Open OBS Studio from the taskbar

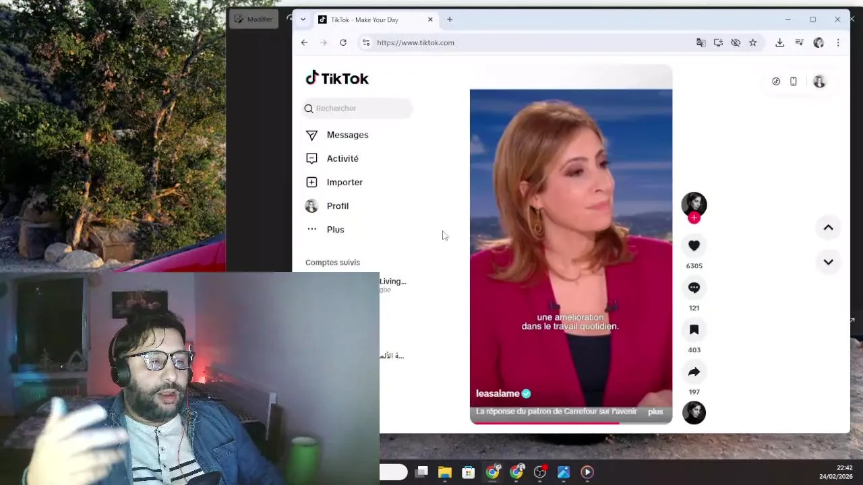[x=540, y=472]
